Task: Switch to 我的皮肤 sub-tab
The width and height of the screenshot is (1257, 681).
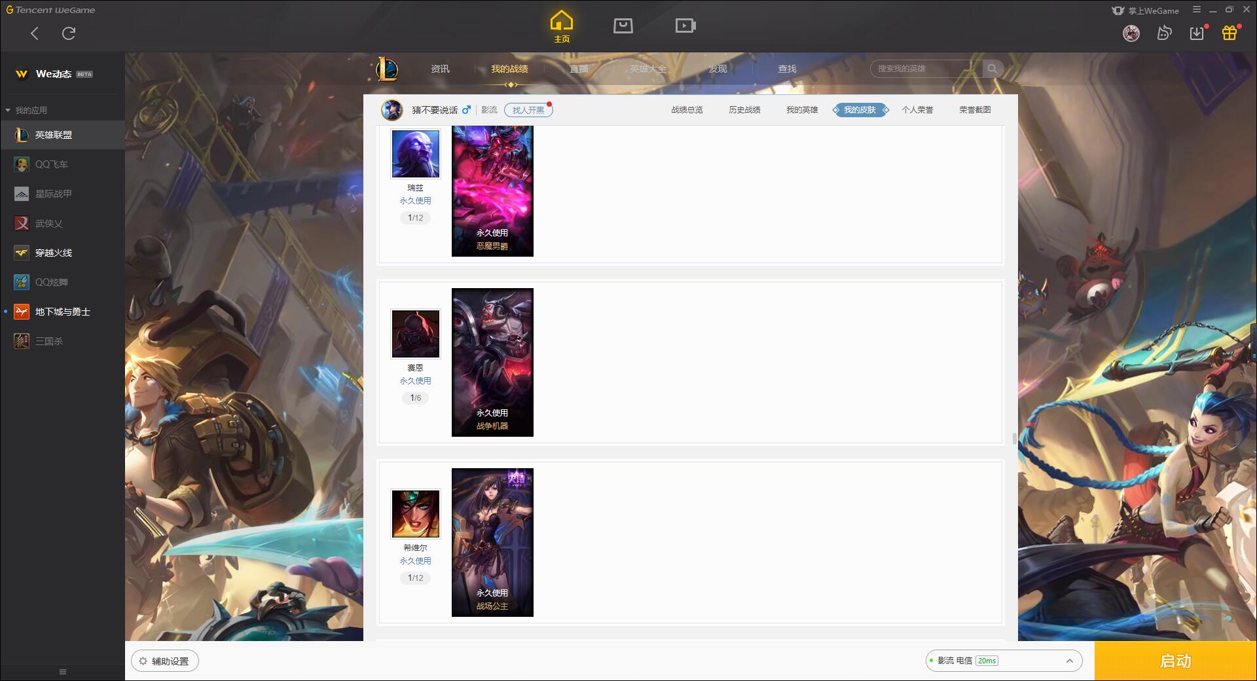Action: tap(860, 110)
